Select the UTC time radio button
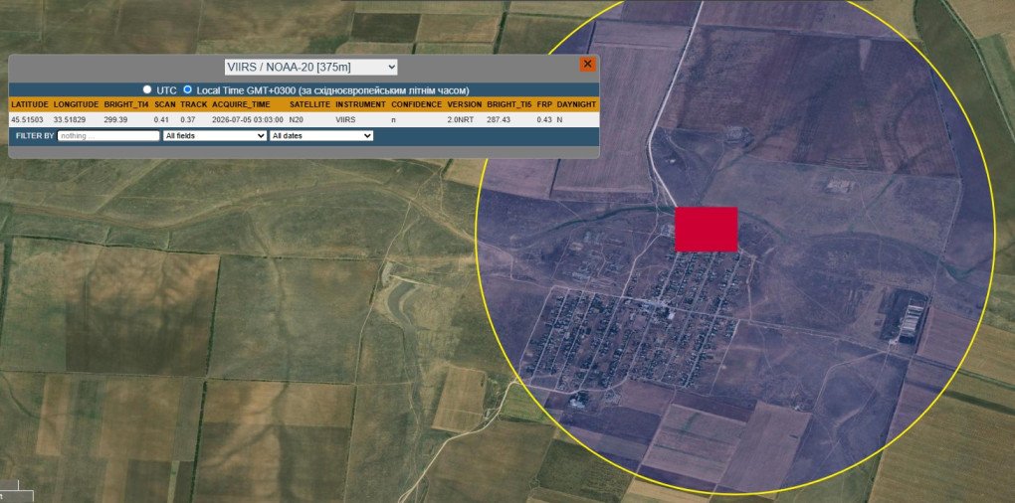The width and height of the screenshot is (1015, 503). (147, 89)
